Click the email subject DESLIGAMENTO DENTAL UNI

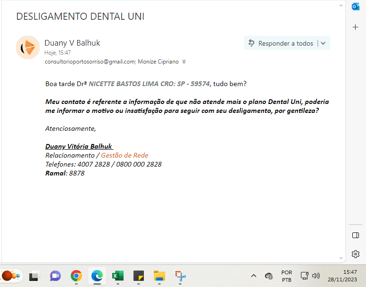click(x=80, y=16)
